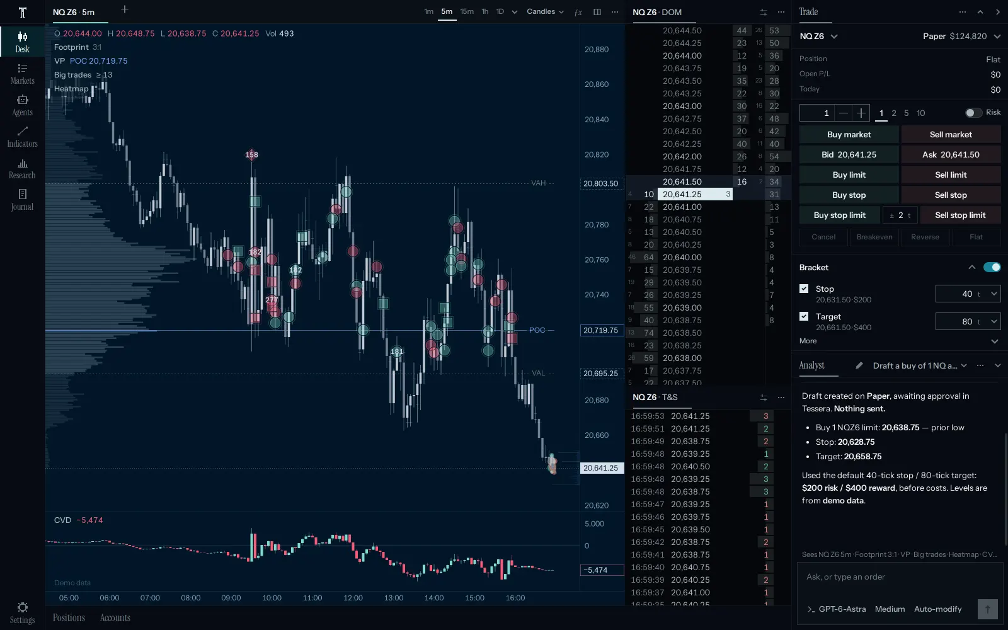
Task: Uncheck the Target checkbox
Action: point(804,316)
